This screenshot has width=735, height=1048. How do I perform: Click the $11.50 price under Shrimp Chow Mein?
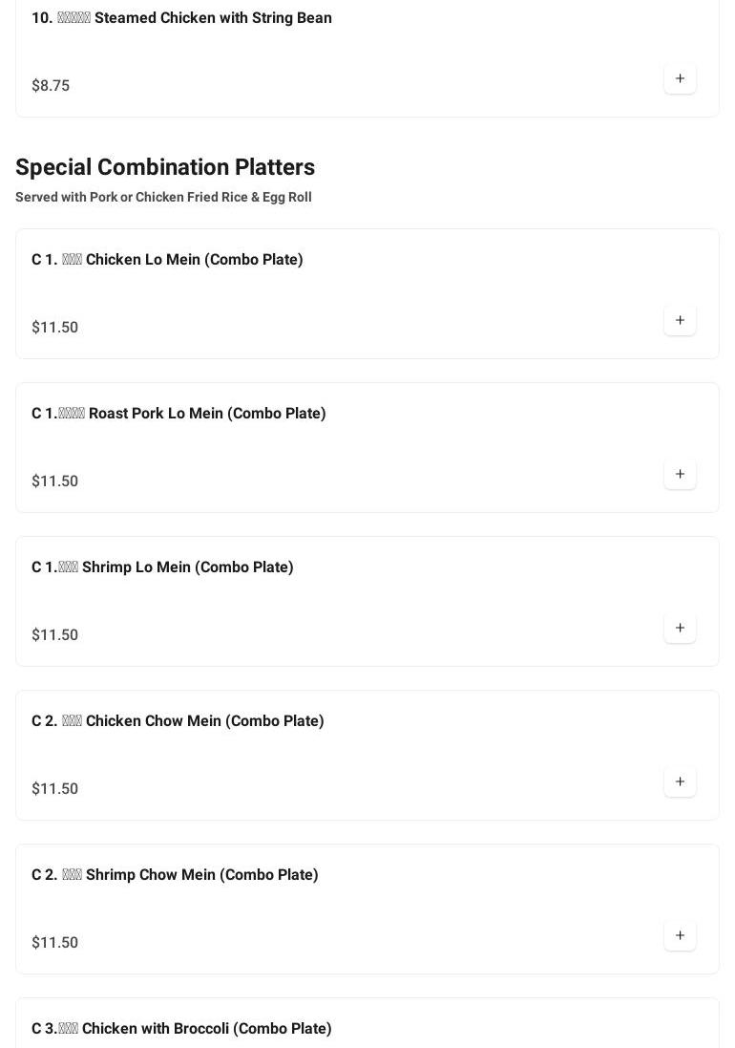(x=55, y=942)
